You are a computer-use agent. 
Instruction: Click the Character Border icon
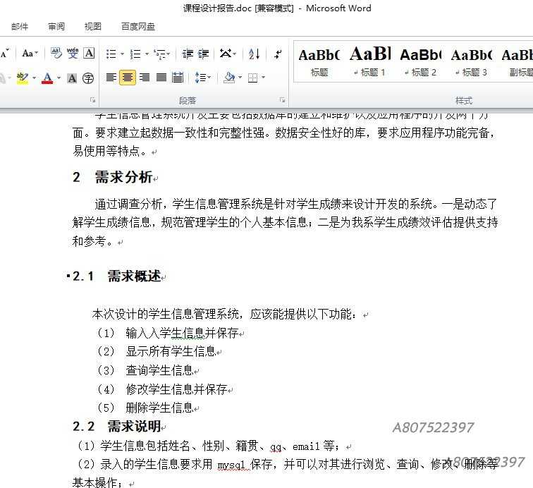[x=89, y=54]
